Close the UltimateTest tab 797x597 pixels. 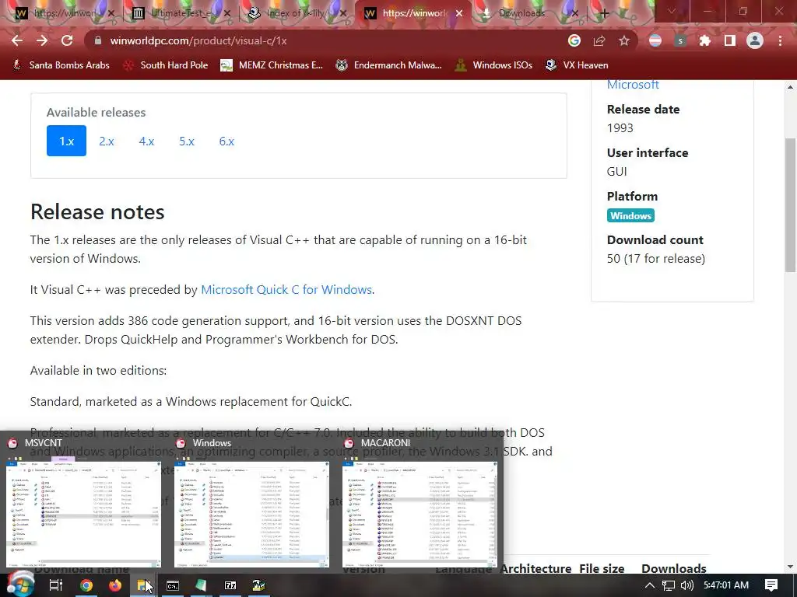[x=226, y=13]
